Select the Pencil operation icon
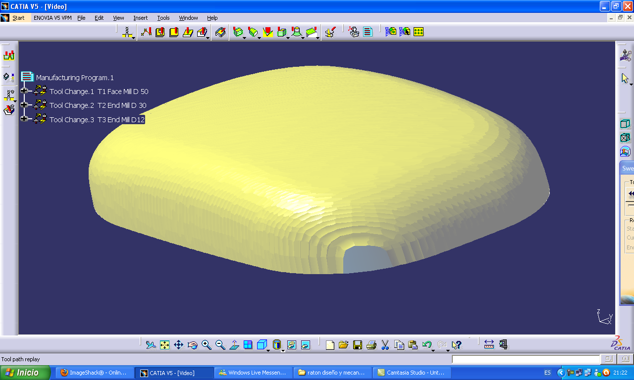Viewport: 634px width, 380px height. pos(268,32)
